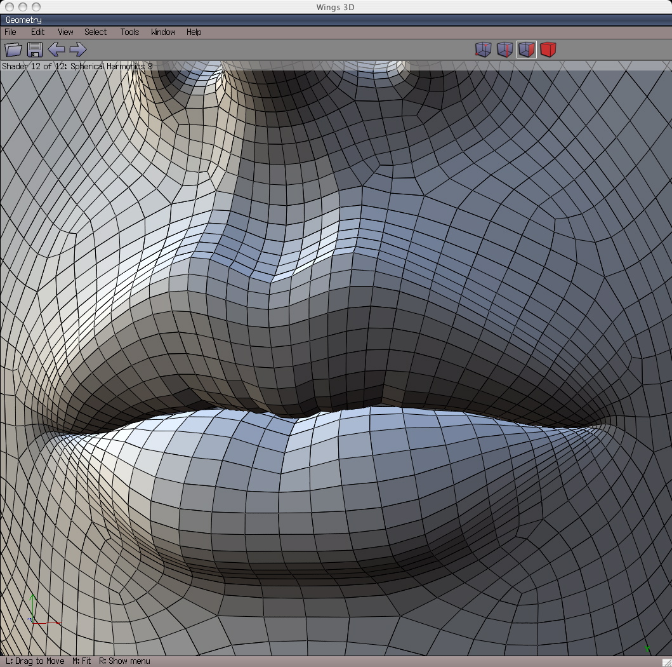Click the Wings 3D window close button
This screenshot has height=667, width=672.
(x=10, y=6)
